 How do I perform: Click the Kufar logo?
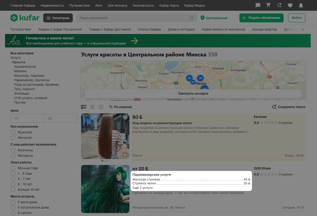coord(25,18)
